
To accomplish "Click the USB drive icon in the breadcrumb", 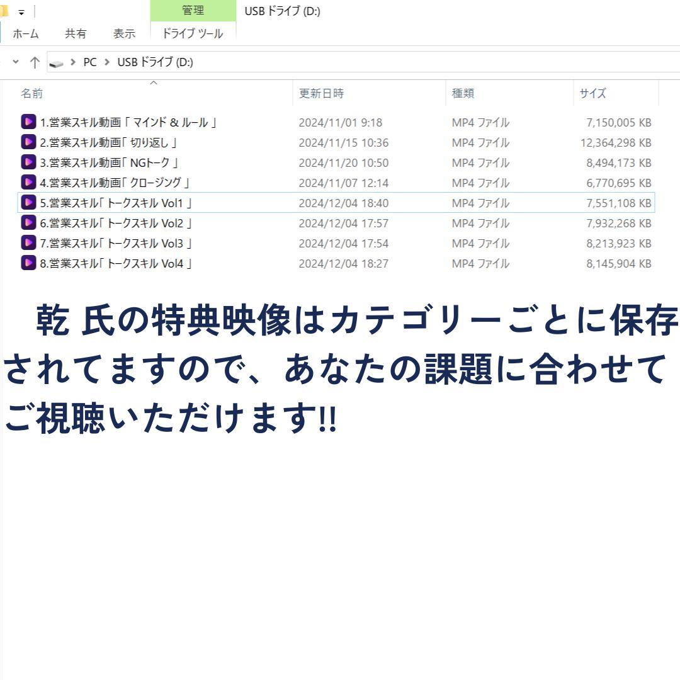I will pos(57,62).
